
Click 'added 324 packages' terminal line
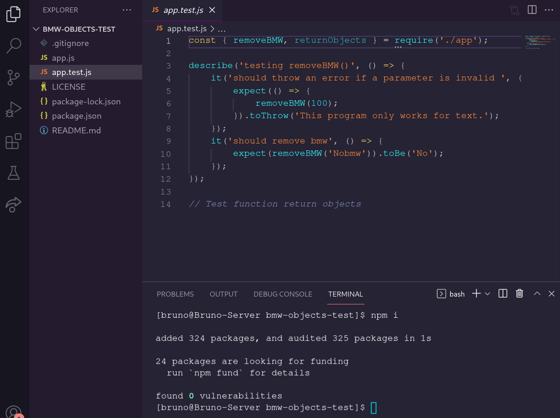pos(294,338)
